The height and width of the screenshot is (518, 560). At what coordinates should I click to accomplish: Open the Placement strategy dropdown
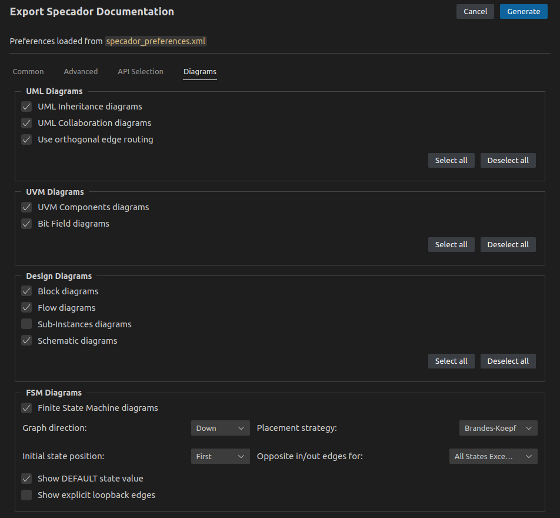(x=498, y=428)
